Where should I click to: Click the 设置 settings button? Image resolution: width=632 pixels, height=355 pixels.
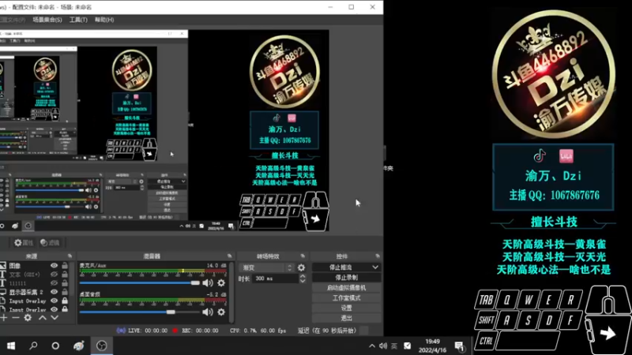(346, 308)
